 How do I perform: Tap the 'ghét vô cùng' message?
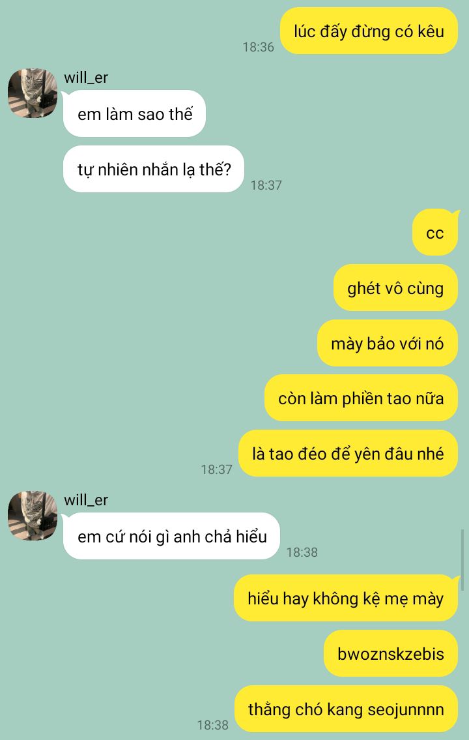pos(395,288)
